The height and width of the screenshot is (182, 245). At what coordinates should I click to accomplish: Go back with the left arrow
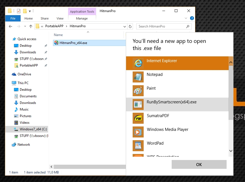pyautogui.click(x=10, y=26)
